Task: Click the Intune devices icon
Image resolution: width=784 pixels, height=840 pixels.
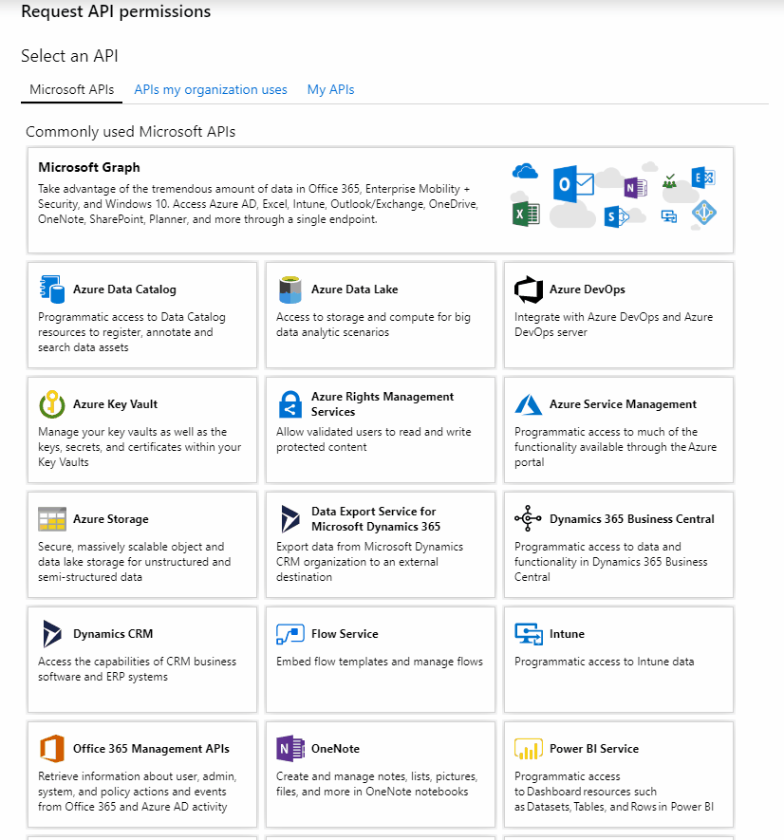Action: pos(529,634)
